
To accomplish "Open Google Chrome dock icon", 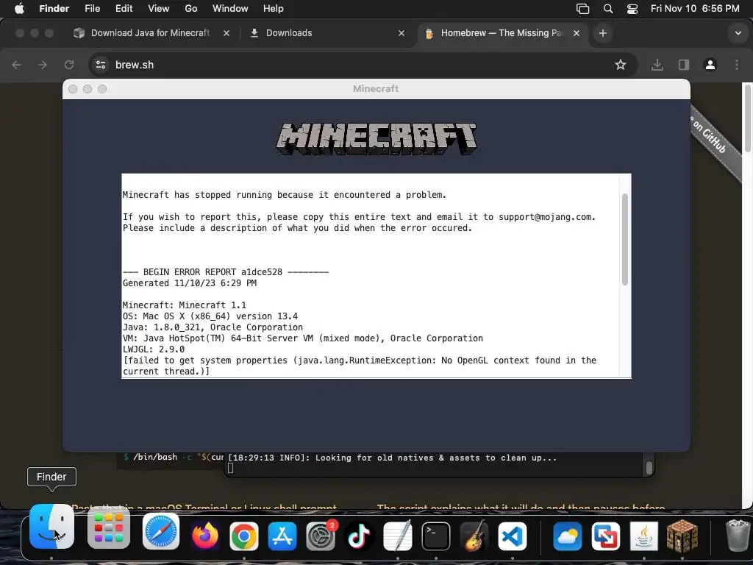I will coord(243,536).
